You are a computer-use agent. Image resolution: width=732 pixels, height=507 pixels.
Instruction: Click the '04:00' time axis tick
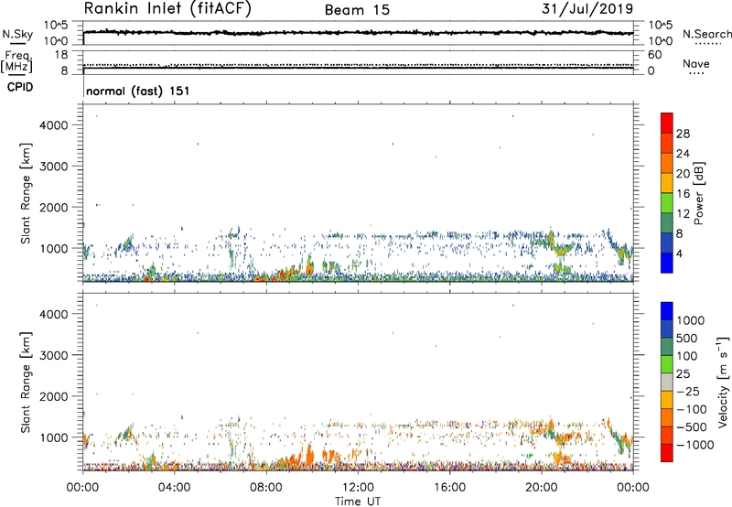[x=175, y=488]
